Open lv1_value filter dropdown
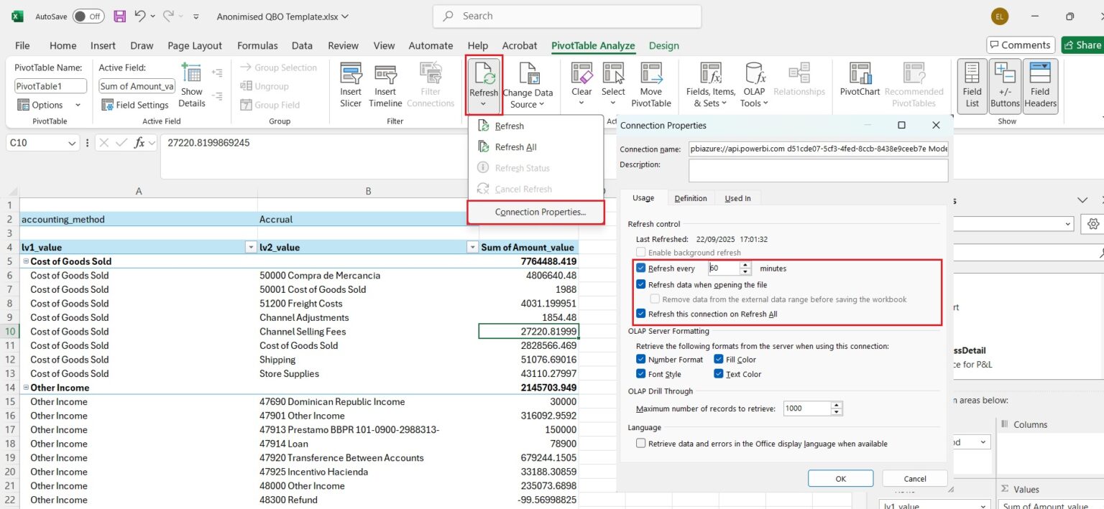The image size is (1104, 509). 251,247
